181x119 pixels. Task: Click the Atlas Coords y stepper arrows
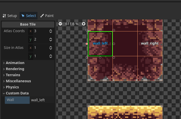(x=51, y=39)
